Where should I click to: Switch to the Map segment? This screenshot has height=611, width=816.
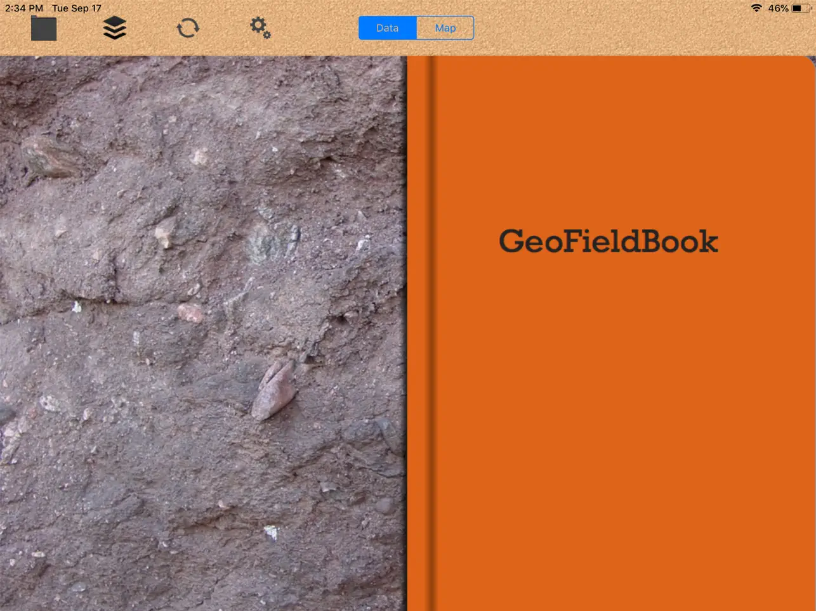[x=445, y=28]
